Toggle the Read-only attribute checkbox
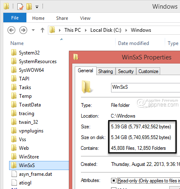 pyautogui.click(x=114, y=180)
